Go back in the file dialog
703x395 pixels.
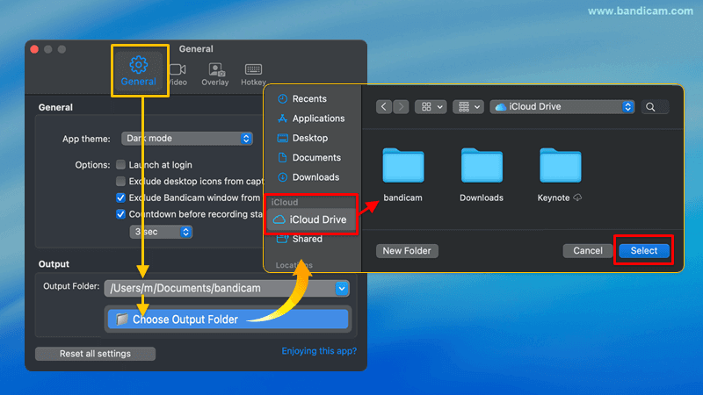point(384,107)
